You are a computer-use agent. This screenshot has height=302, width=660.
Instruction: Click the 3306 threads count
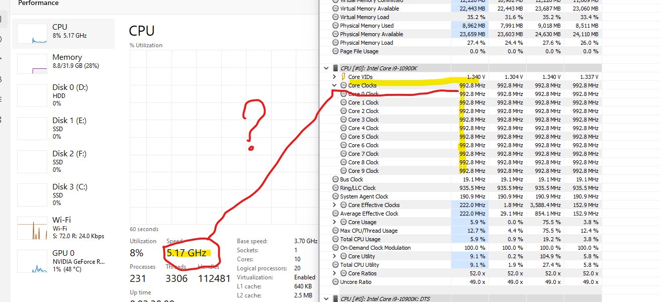coord(177,278)
